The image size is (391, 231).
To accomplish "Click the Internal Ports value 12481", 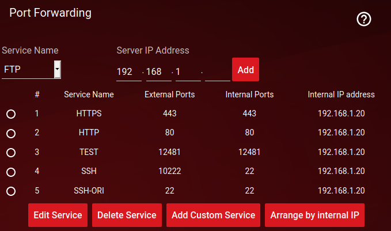I will coord(249,152).
